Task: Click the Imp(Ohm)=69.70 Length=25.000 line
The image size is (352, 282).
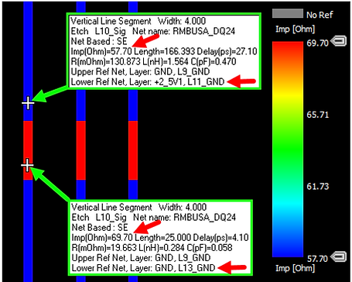Action: click(160, 237)
